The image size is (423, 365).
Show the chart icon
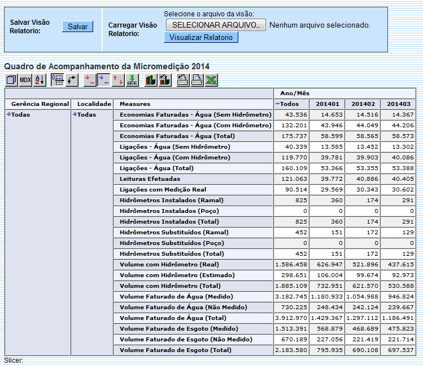pos(151,80)
